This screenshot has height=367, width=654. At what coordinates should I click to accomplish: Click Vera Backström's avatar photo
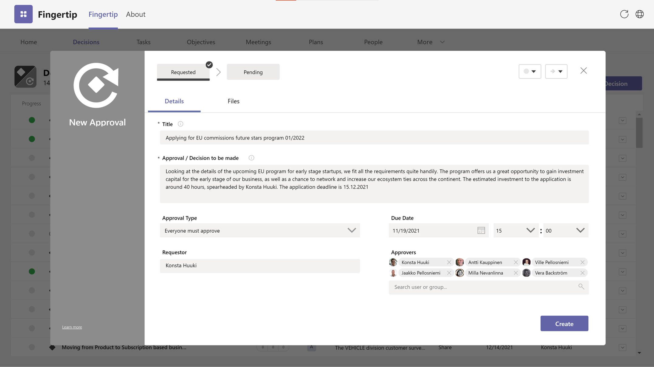[x=526, y=273]
